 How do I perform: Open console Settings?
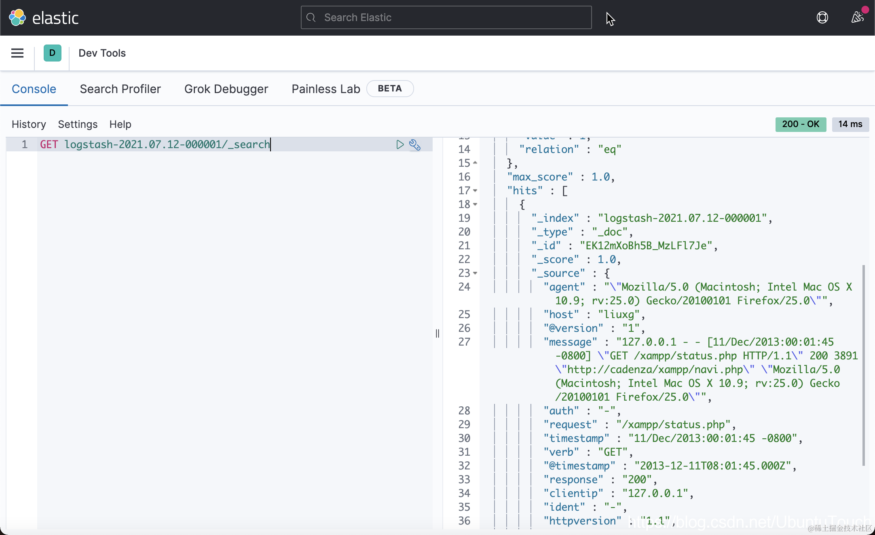click(78, 124)
